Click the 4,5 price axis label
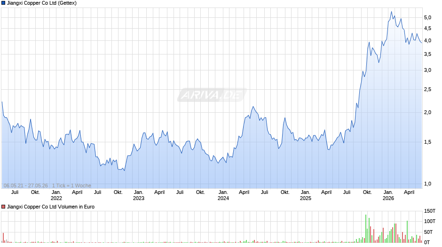Viewport: 442px width, 247px height. 427,28
